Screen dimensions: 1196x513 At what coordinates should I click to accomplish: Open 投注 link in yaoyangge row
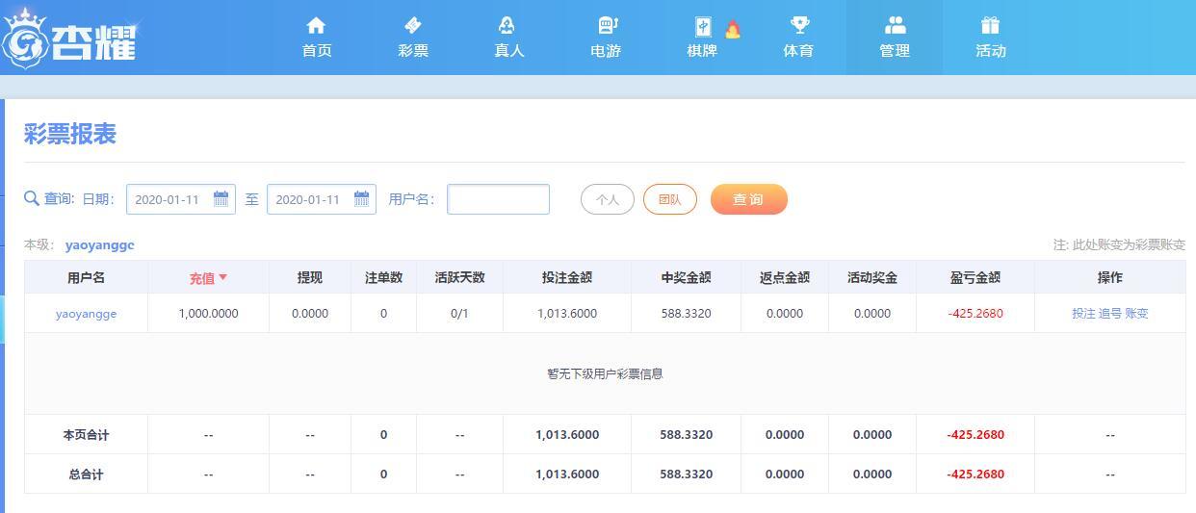click(x=1083, y=314)
